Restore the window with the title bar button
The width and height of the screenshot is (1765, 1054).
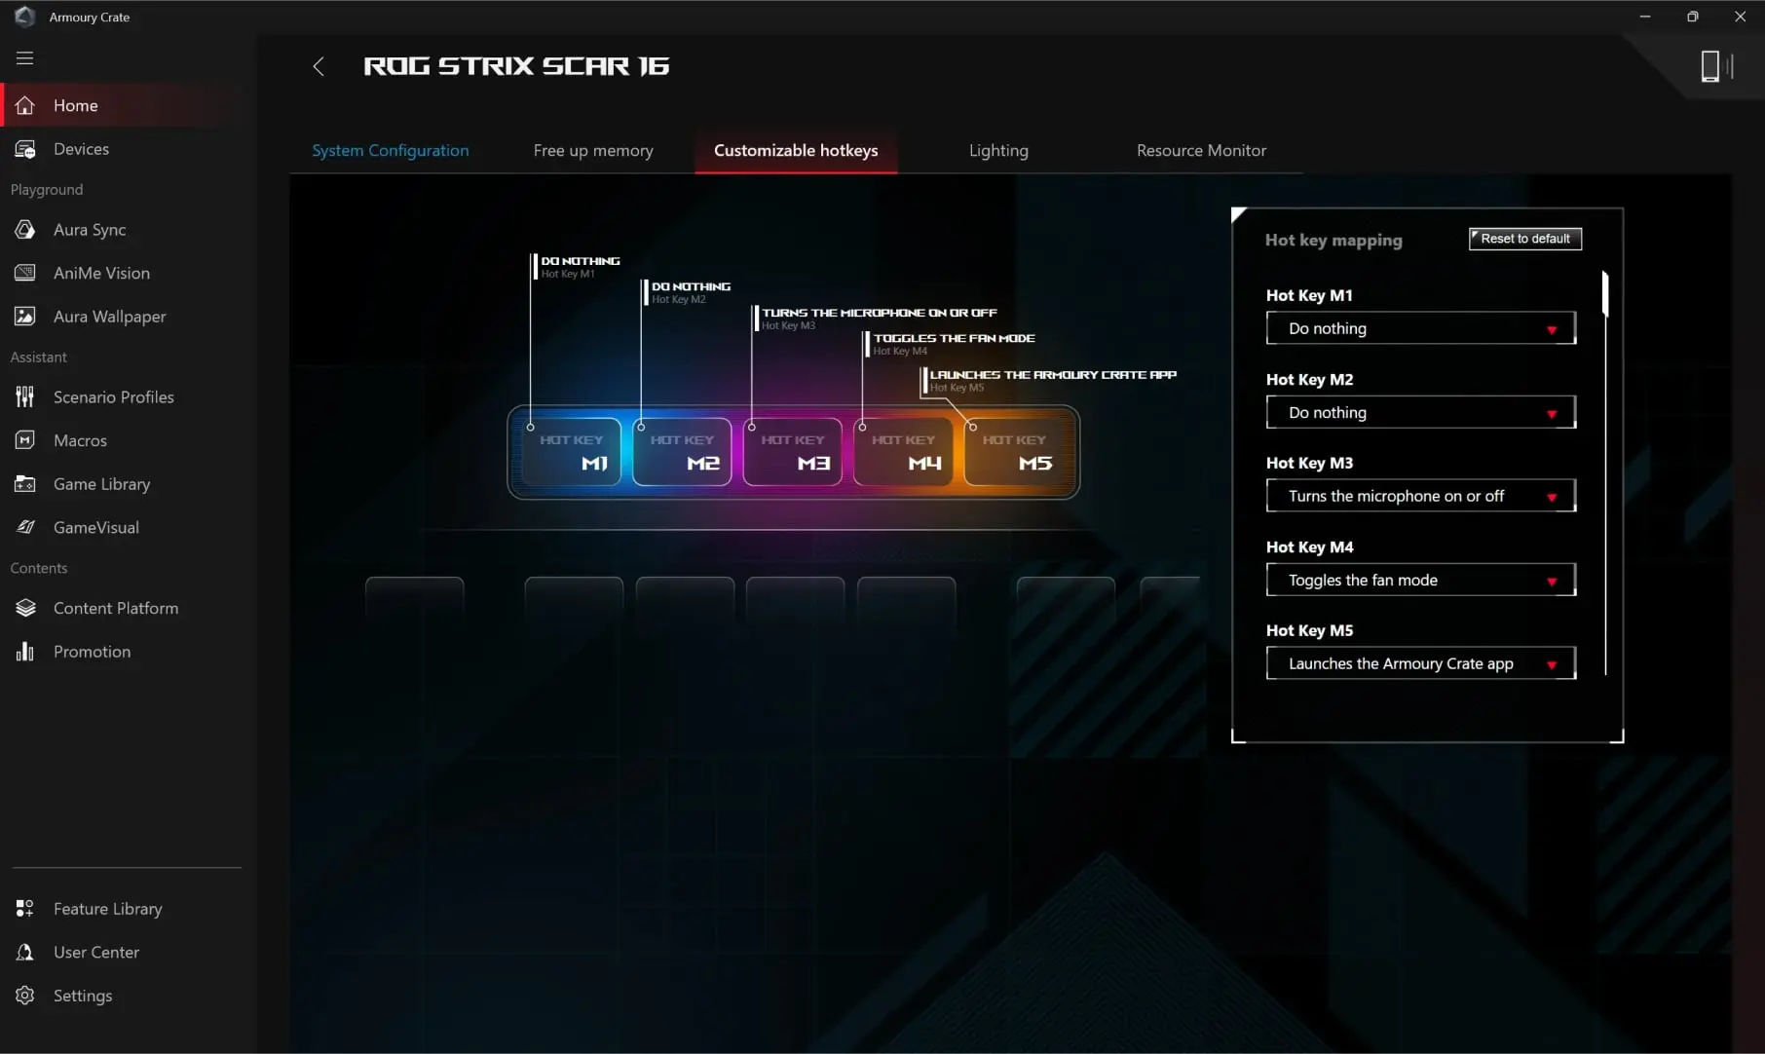coord(1693,17)
